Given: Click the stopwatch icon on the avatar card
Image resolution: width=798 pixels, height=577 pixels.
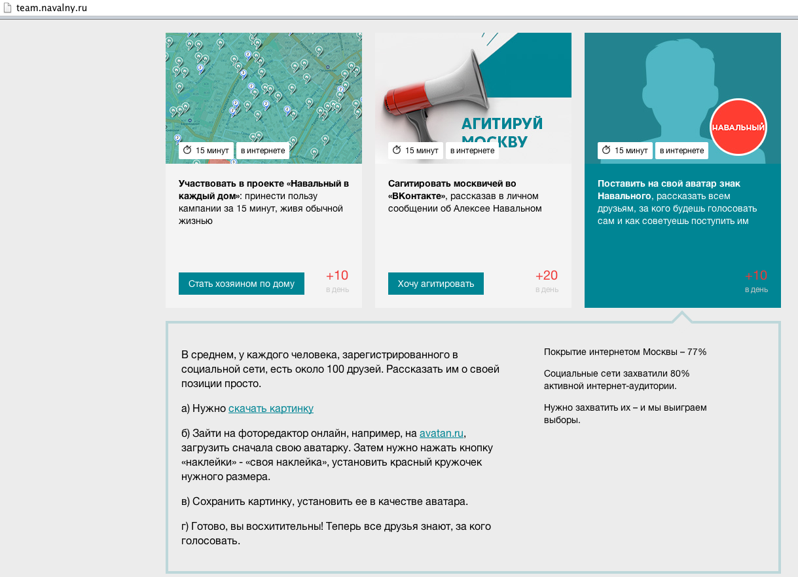Looking at the screenshot, I should [x=606, y=151].
